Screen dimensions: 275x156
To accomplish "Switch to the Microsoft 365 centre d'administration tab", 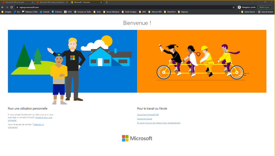I will pyautogui.click(x=52, y=2).
